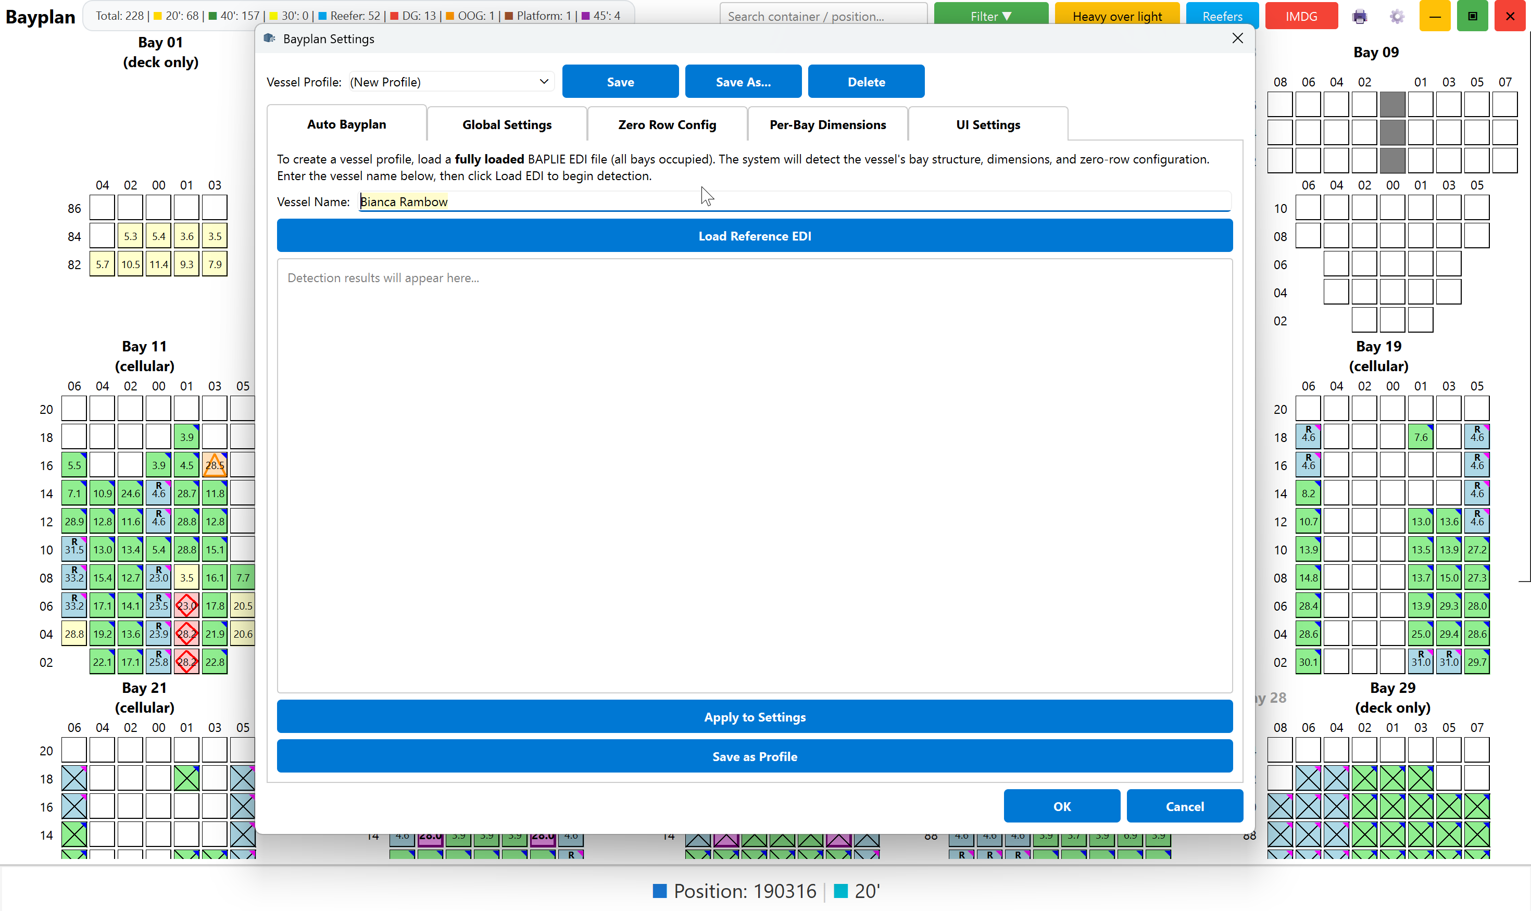Click the printer icon in the toolbar
Viewport: 1531px width, 911px height.
(x=1360, y=17)
